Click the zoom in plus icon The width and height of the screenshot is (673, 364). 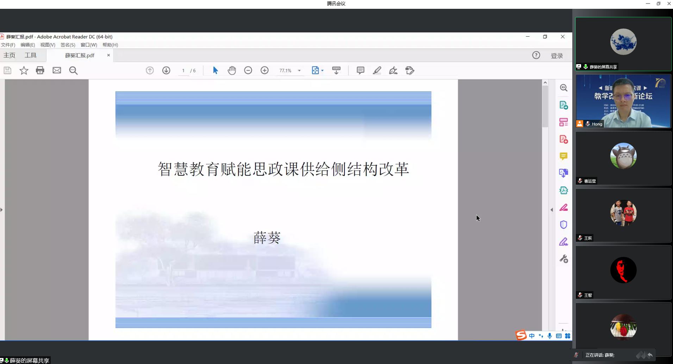(264, 70)
